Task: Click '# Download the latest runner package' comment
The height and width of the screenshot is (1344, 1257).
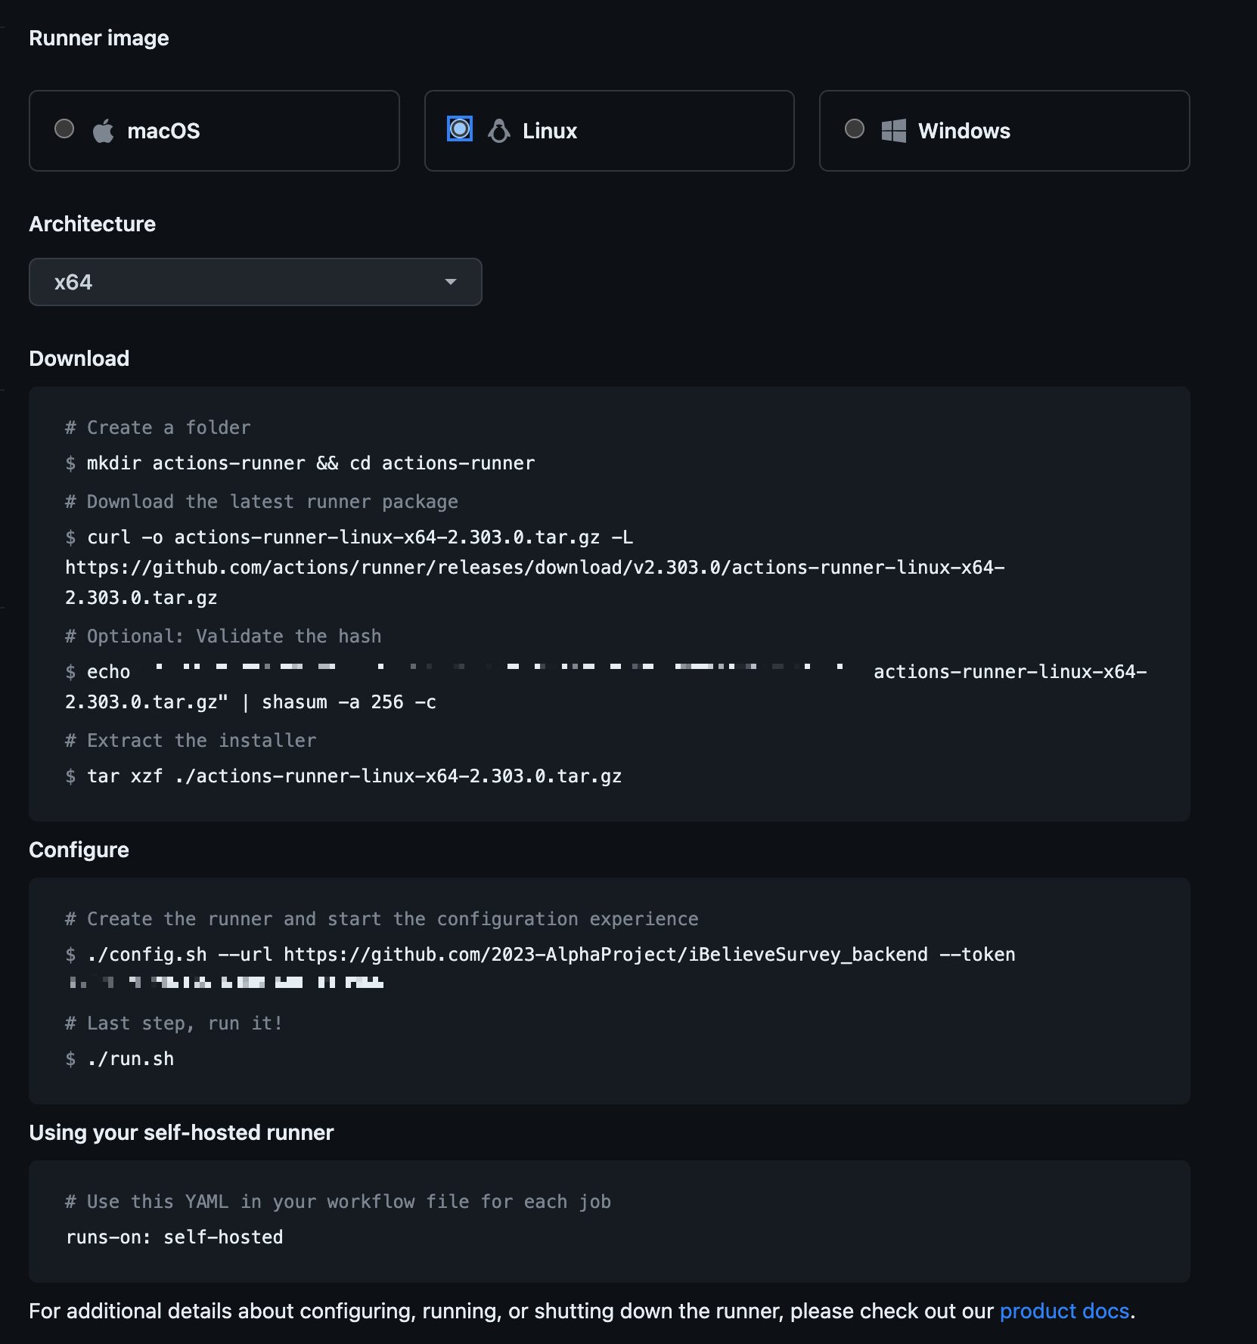Action: click(262, 502)
